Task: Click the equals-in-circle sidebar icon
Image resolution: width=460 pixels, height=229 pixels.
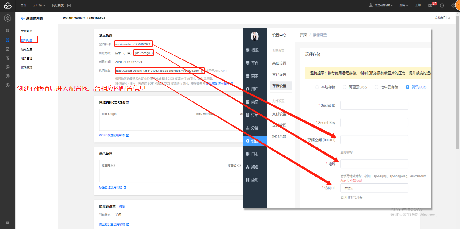Action: (x=8, y=76)
